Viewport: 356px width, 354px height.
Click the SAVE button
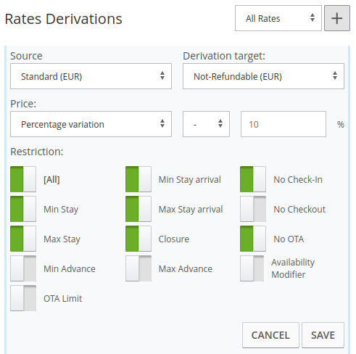[323, 335]
